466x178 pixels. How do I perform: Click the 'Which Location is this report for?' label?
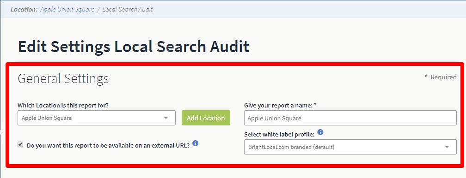63,105
